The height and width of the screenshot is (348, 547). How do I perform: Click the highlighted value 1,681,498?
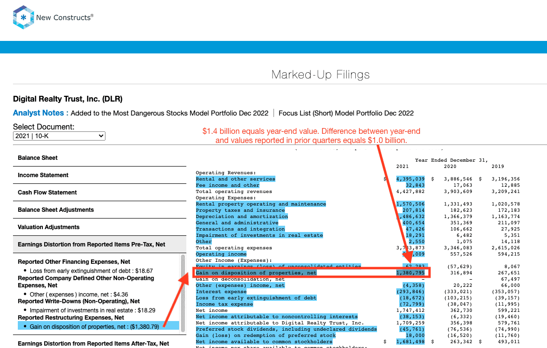click(410, 342)
